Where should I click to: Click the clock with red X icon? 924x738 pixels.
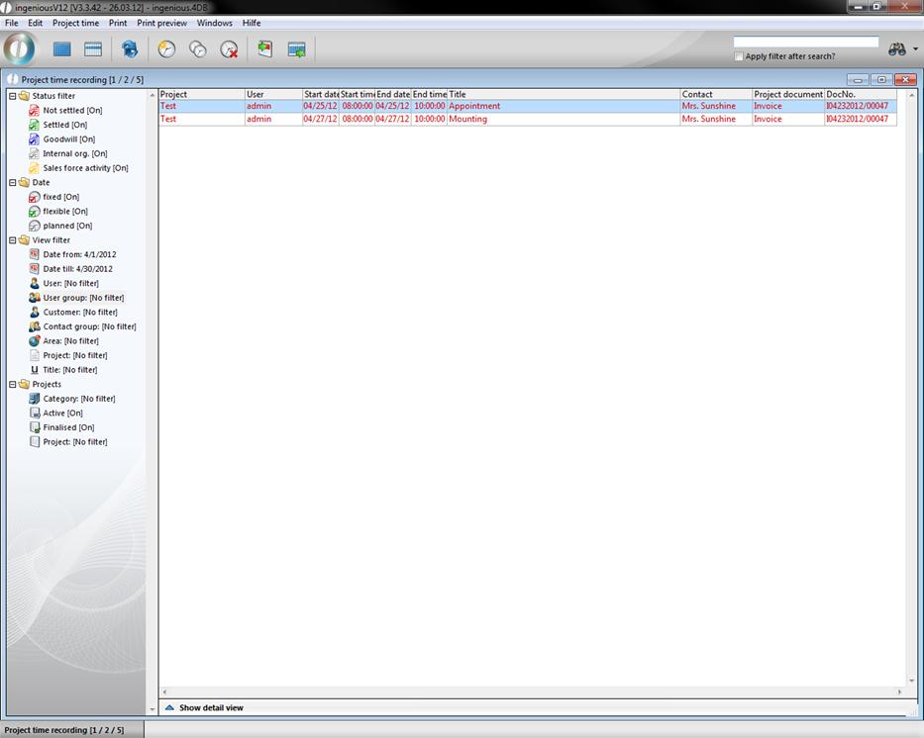click(x=229, y=49)
